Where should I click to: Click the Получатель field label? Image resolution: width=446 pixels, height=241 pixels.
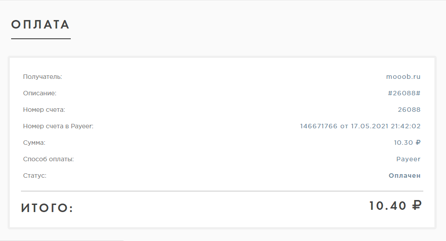click(42, 77)
